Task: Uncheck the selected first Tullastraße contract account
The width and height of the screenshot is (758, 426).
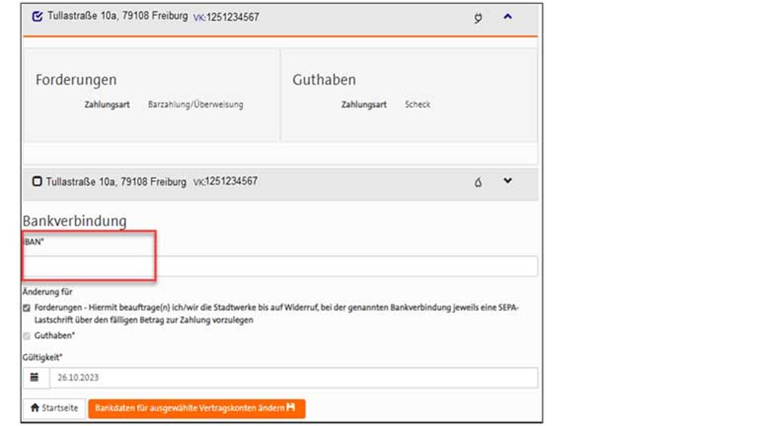Action: point(37,17)
